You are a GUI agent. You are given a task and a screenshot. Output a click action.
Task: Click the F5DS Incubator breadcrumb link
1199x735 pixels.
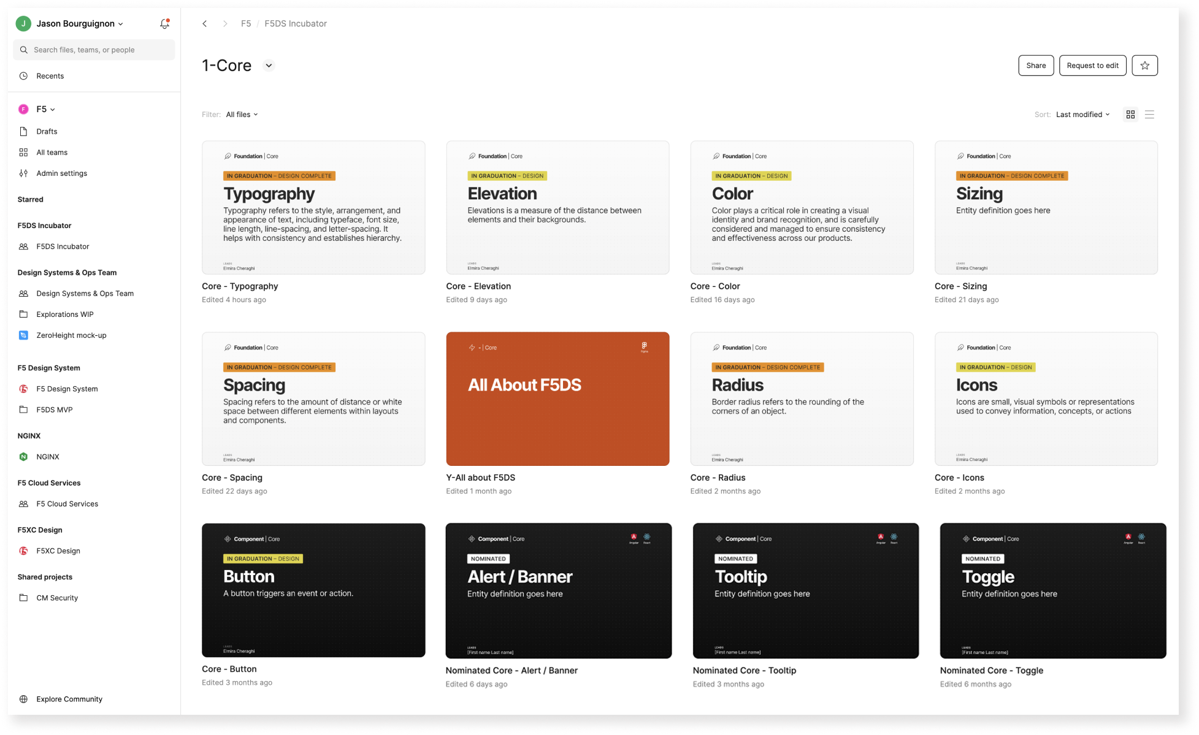[x=296, y=23]
